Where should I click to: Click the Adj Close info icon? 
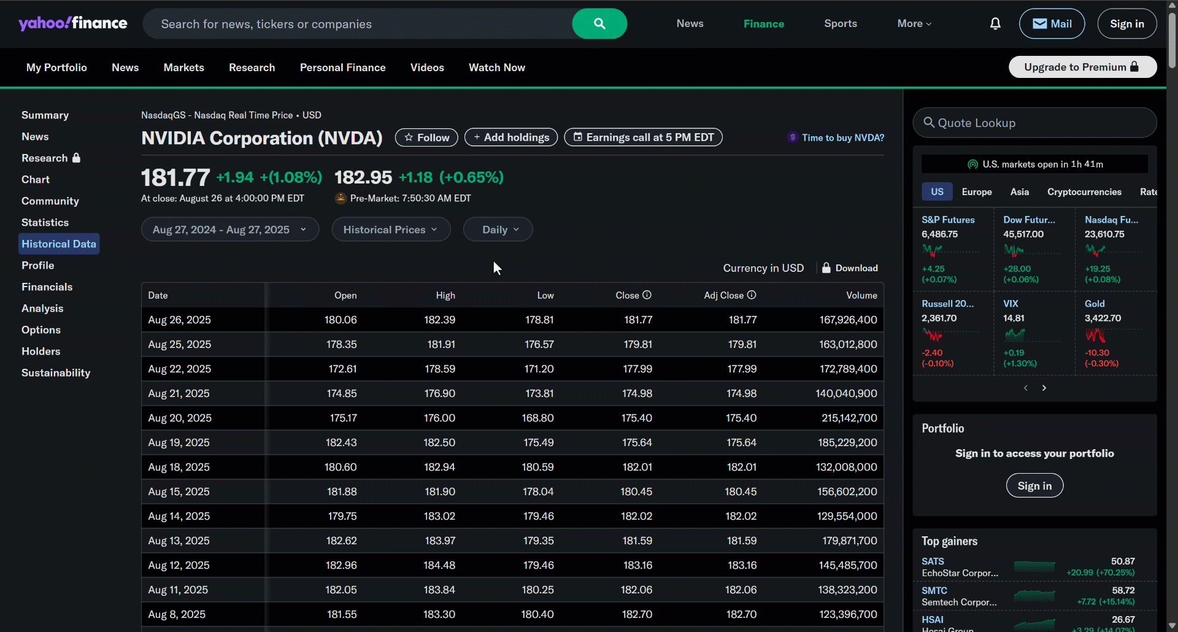point(752,295)
